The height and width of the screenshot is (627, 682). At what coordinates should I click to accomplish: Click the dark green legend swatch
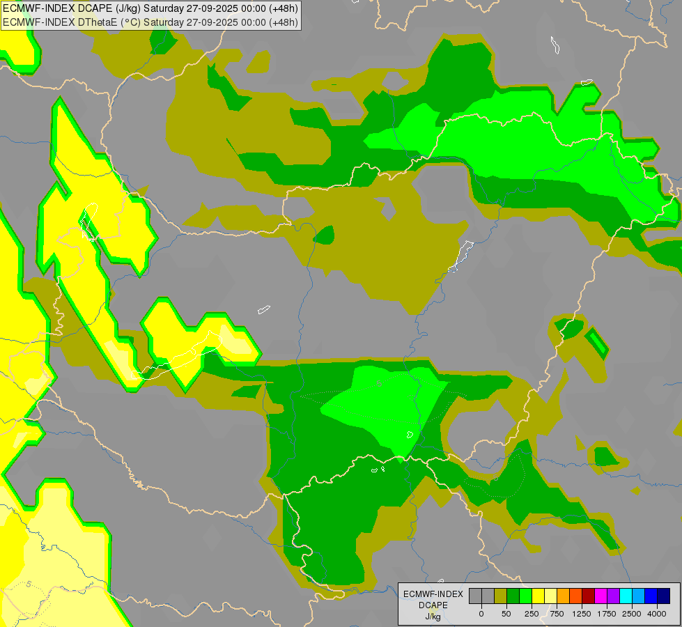(x=513, y=596)
